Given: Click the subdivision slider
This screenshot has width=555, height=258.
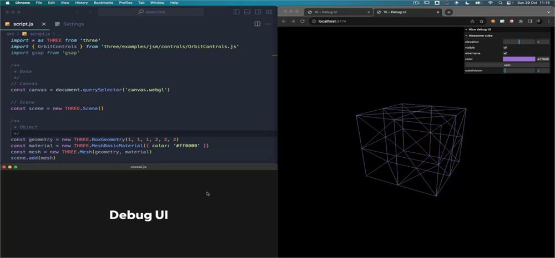Looking at the screenshot, I should point(519,70).
